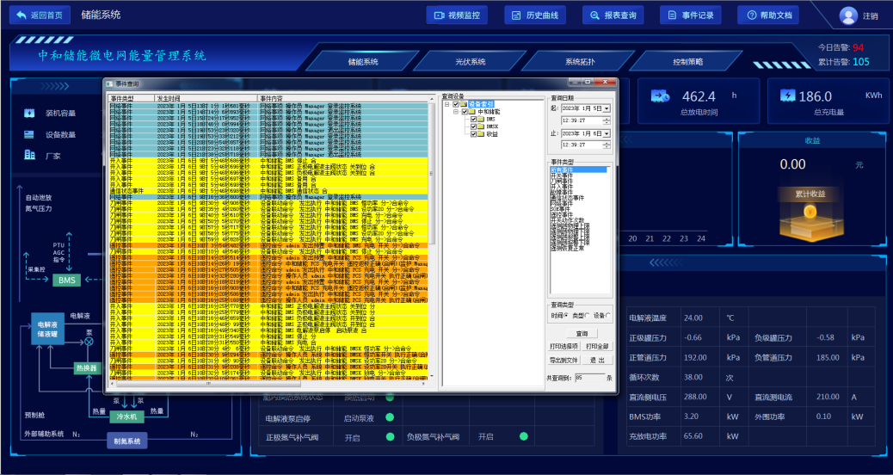Open 视频监控 video monitoring
The width and height of the screenshot is (893, 475).
[457, 15]
